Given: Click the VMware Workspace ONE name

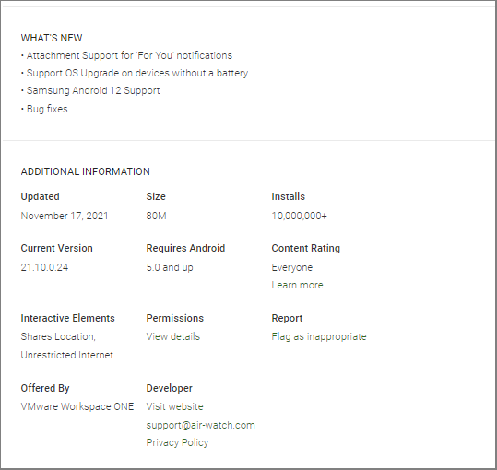Looking at the screenshot, I should [x=77, y=406].
